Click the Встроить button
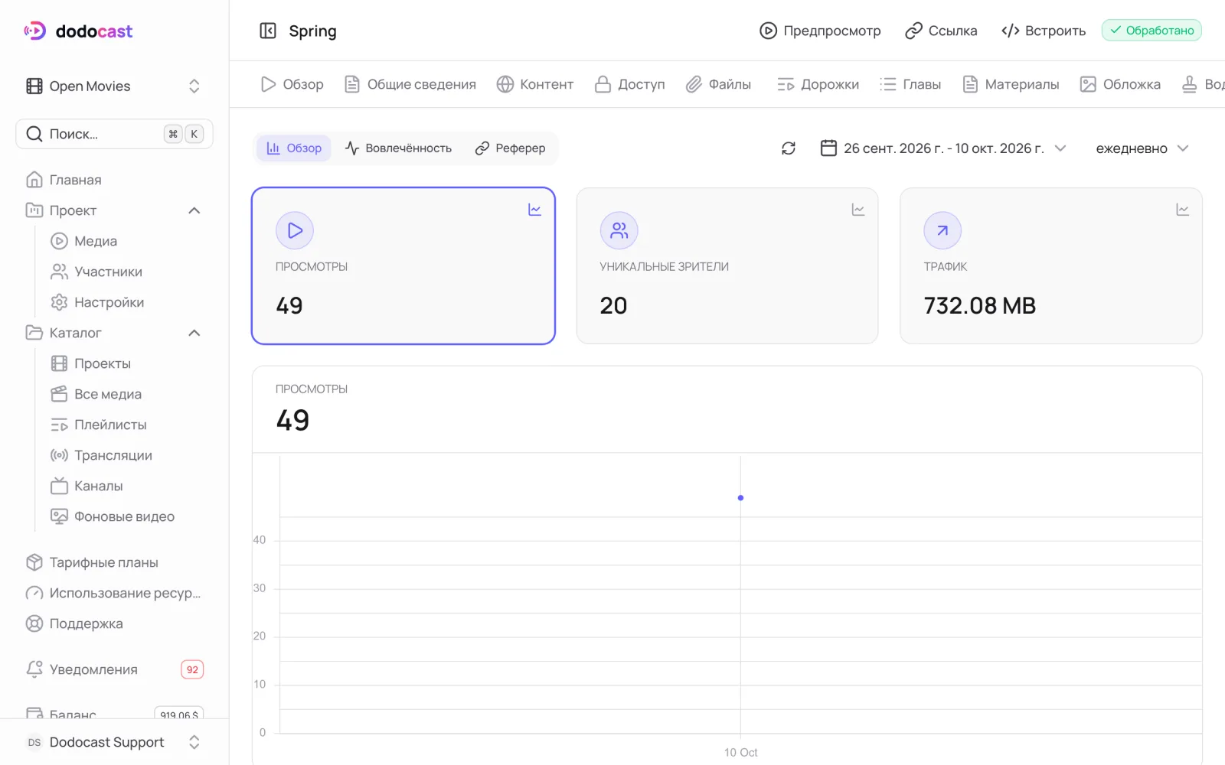This screenshot has width=1225, height=765. click(1044, 31)
